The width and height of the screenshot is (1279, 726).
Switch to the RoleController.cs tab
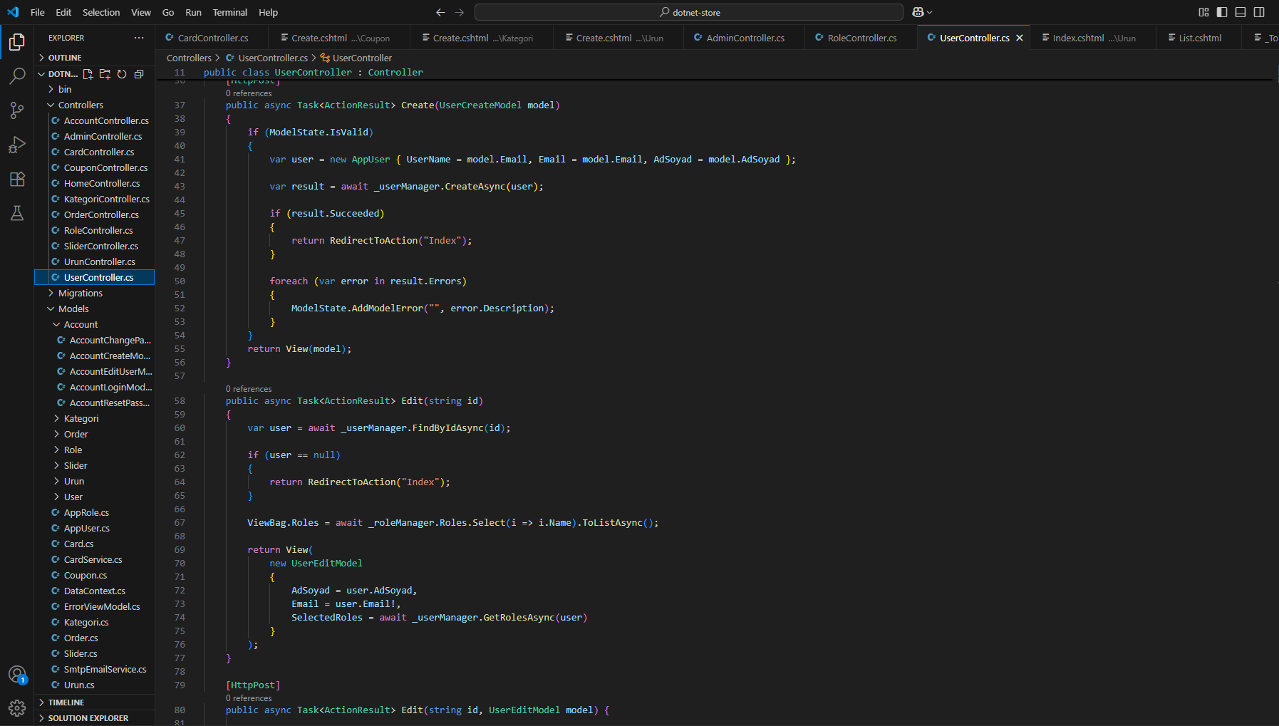[x=861, y=38]
